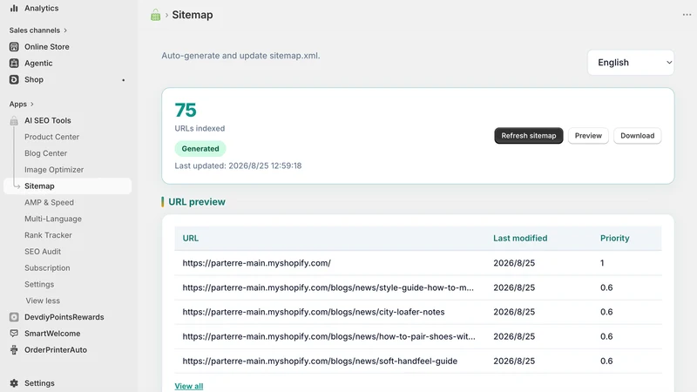Click the URL preview heading

tap(197, 202)
